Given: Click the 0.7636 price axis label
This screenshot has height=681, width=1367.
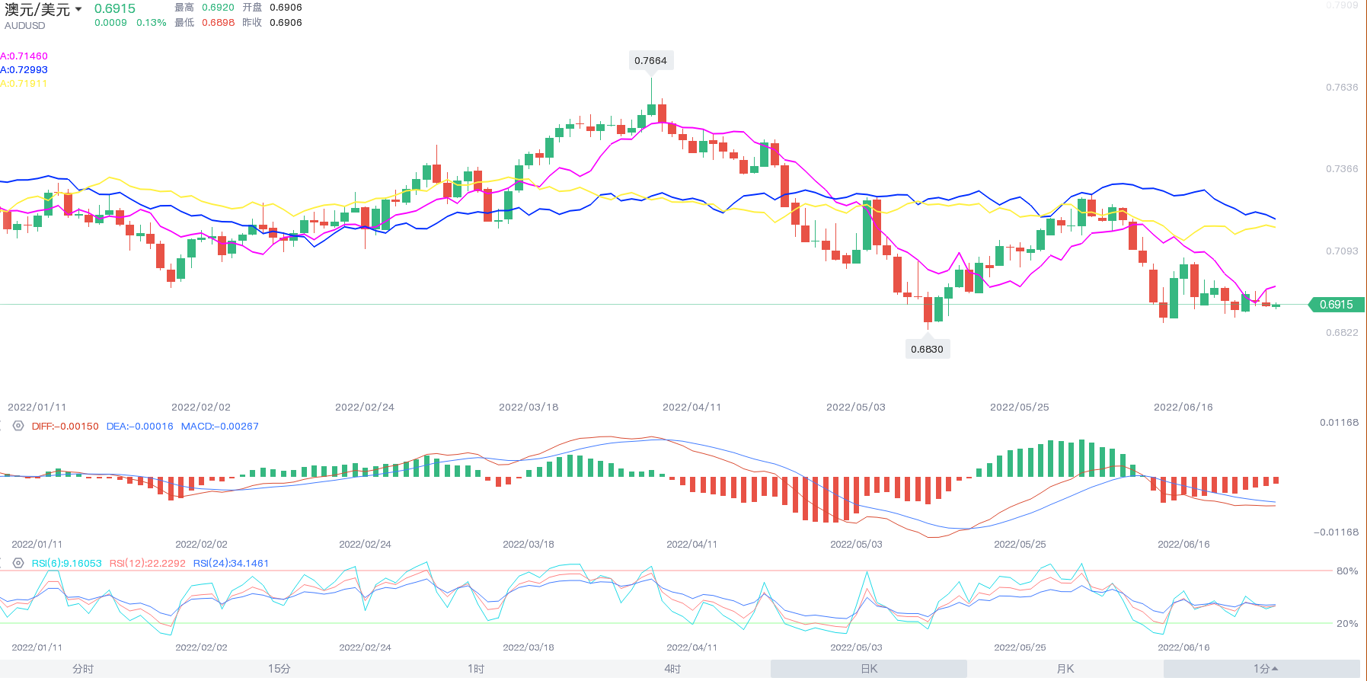Looking at the screenshot, I should [x=1342, y=88].
